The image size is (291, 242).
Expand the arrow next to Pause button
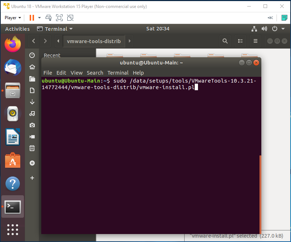click(39, 18)
